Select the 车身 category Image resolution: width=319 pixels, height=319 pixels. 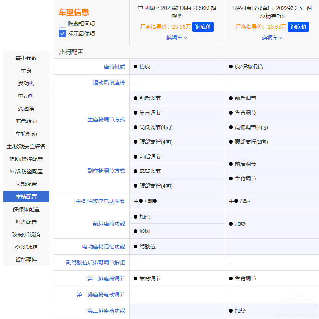[x=26, y=71]
